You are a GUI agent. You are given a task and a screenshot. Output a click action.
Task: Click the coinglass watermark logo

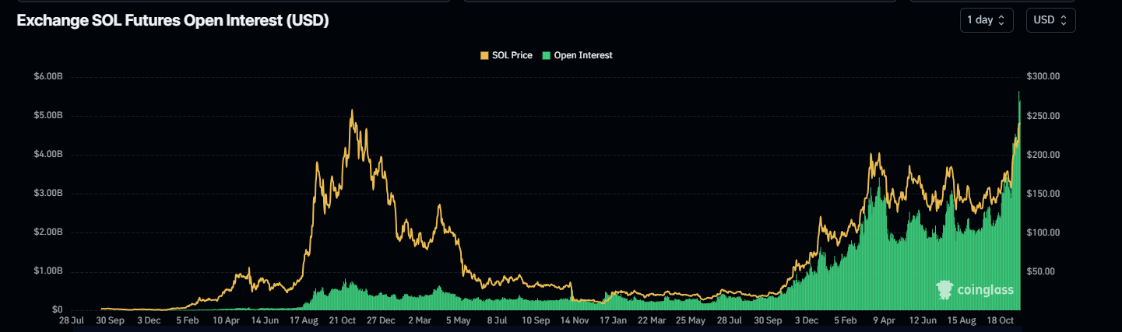[x=945, y=290]
